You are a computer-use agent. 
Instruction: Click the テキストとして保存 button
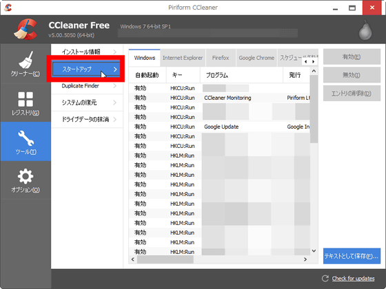tap(352, 256)
